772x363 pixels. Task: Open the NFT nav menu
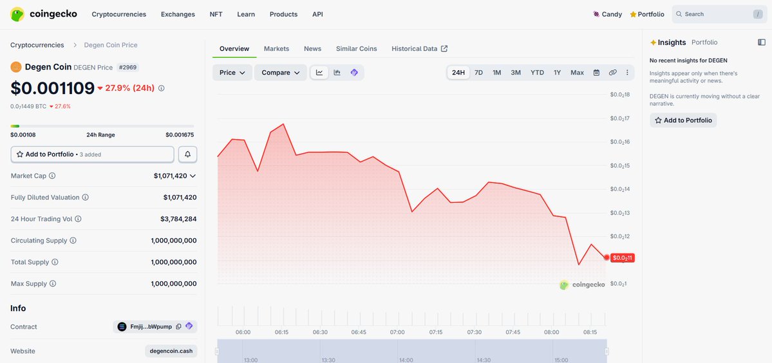[x=216, y=14]
